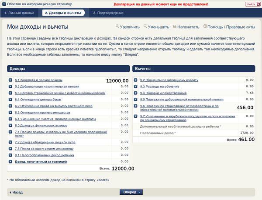
Task: Click the arrow icon beside 5.1 Зарплата и прочие доходы
Action: tap(10, 80)
